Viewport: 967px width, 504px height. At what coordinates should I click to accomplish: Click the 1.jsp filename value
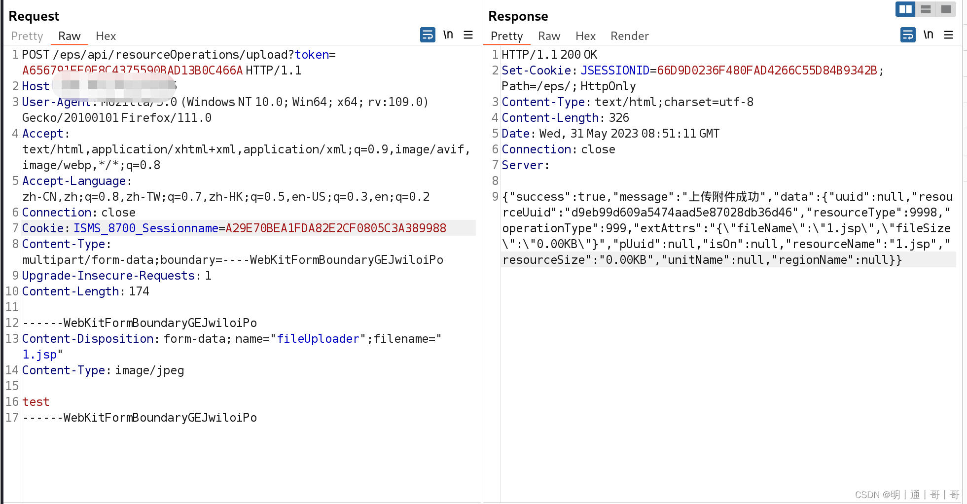pos(39,355)
